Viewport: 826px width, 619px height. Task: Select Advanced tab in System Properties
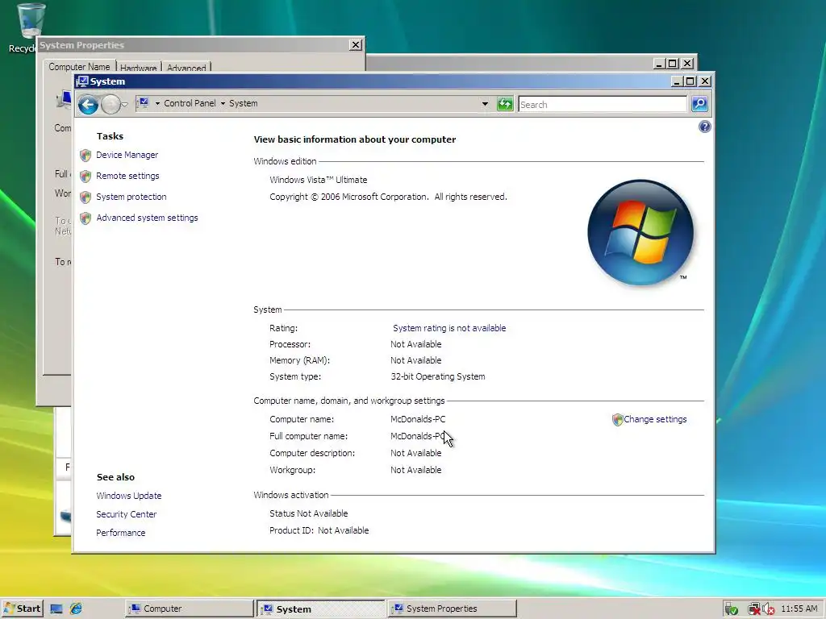(186, 68)
